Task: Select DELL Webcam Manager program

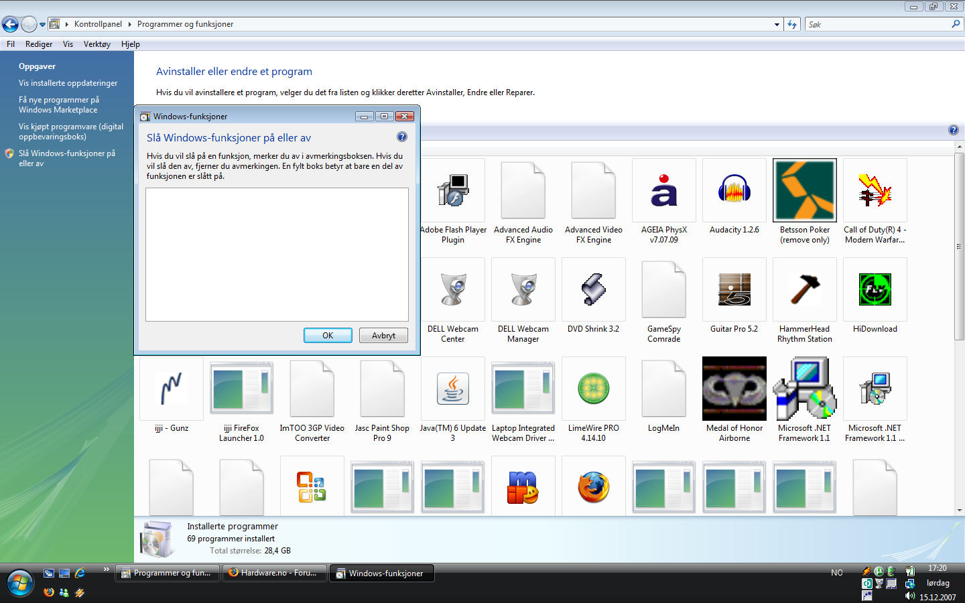Action: click(523, 301)
